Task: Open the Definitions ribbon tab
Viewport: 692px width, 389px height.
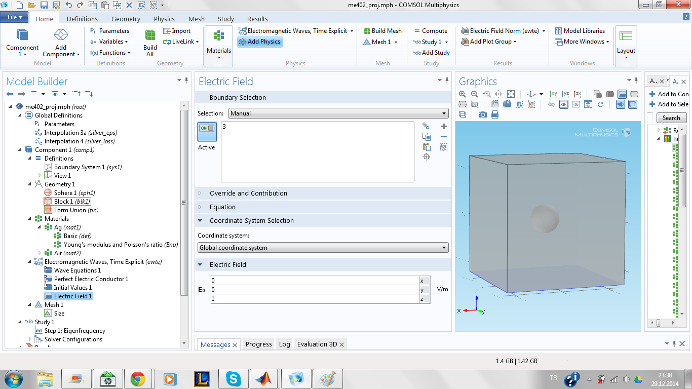Action: click(82, 19)
